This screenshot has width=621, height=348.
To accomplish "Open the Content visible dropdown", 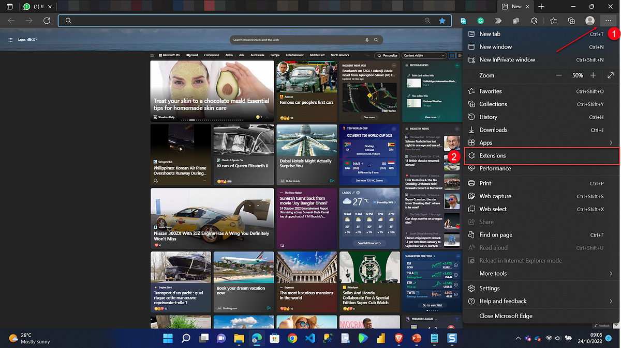I will point(424,55).
